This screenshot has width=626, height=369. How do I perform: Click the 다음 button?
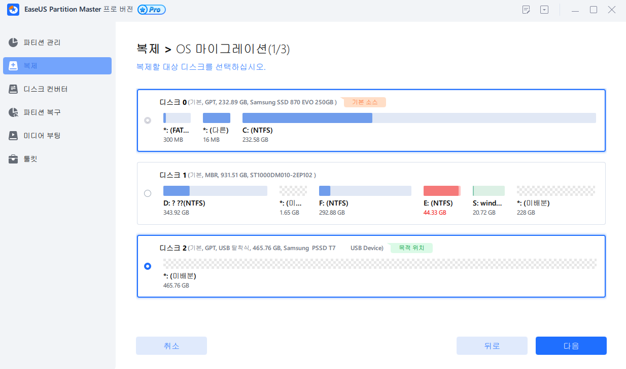click(x=571, y=346)
